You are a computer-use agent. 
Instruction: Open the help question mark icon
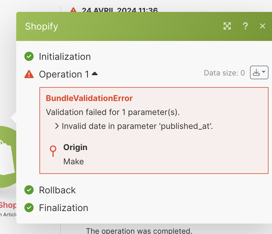(245, 26)
